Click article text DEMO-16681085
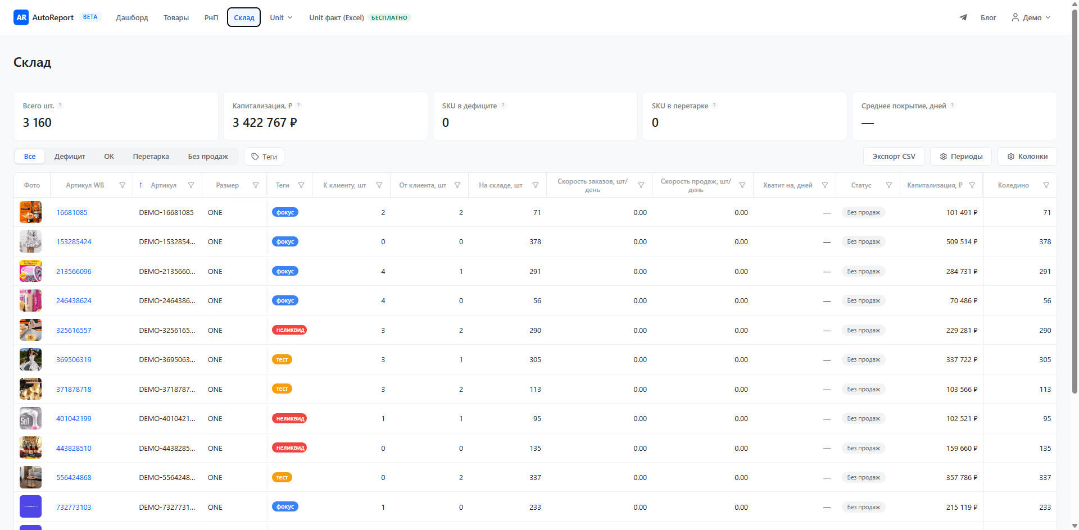The image size is (1079, 530). pos(166,213)
